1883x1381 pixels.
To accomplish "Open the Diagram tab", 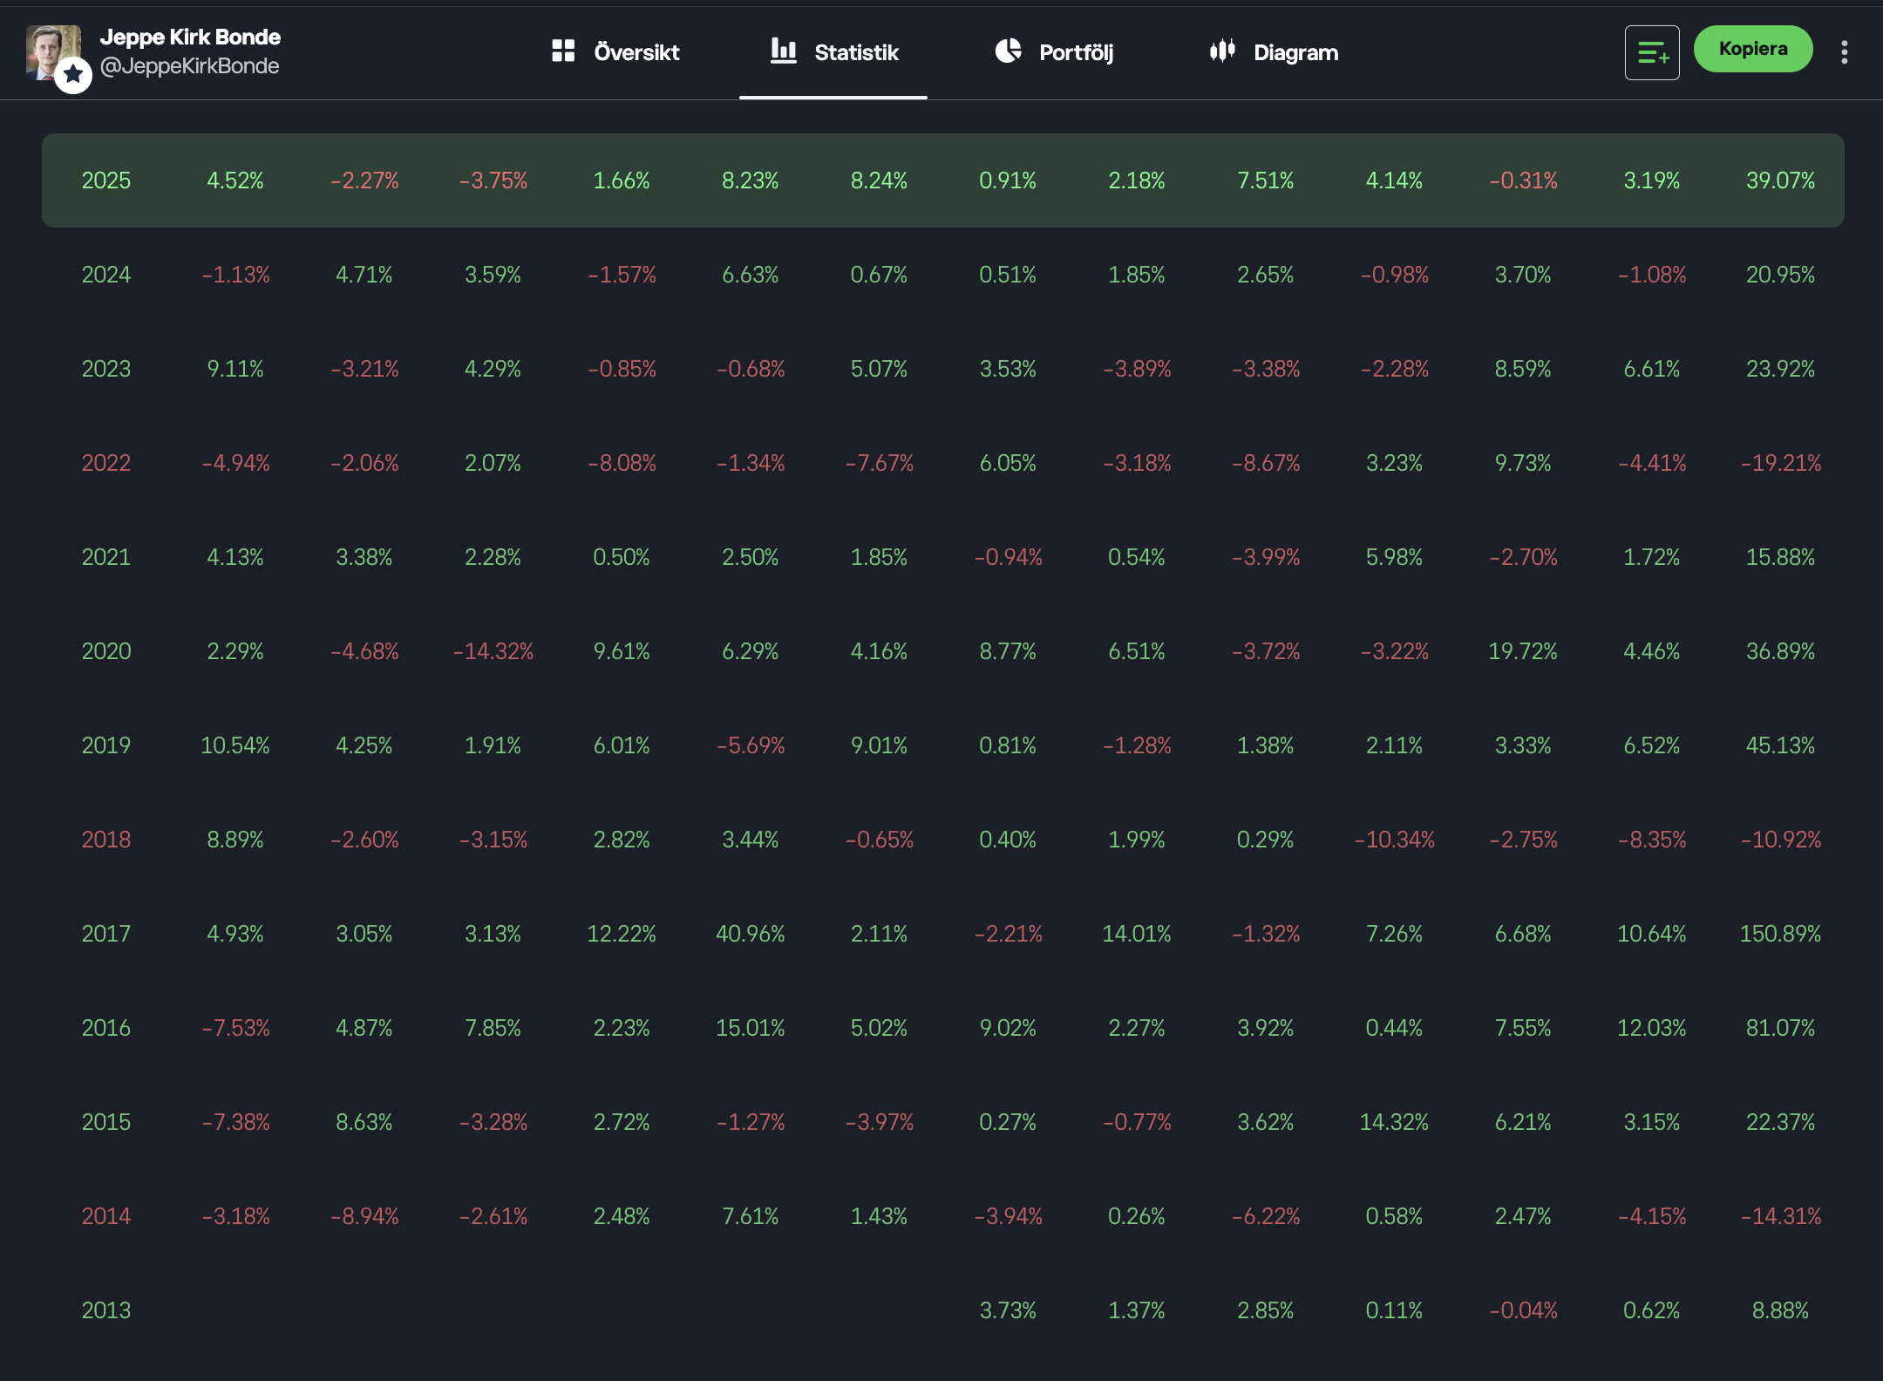I will [x=1295, y=52].
